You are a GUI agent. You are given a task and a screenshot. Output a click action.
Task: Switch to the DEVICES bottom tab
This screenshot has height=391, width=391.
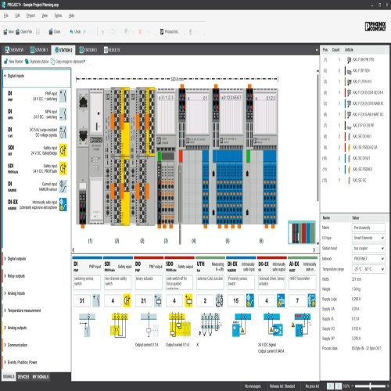pos(23,377)
